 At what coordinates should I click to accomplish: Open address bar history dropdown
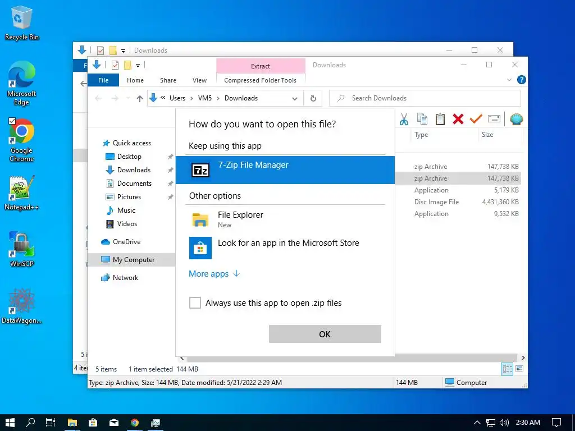(294, 98)
